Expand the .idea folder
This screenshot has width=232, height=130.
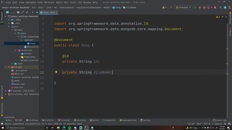coord(9,20)
